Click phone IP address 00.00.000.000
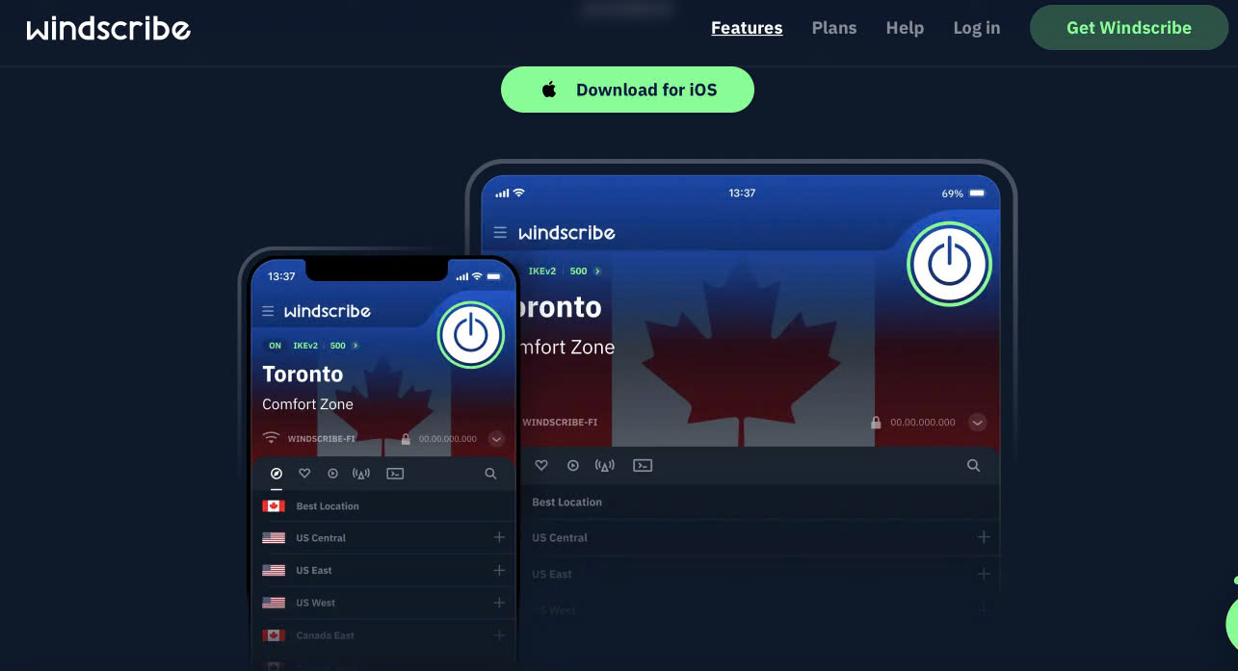Screen dimensions: 1238x671 [447, 439]
